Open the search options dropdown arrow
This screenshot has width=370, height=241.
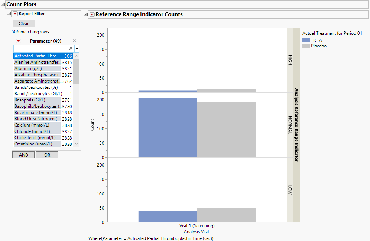tap(77, 49)
